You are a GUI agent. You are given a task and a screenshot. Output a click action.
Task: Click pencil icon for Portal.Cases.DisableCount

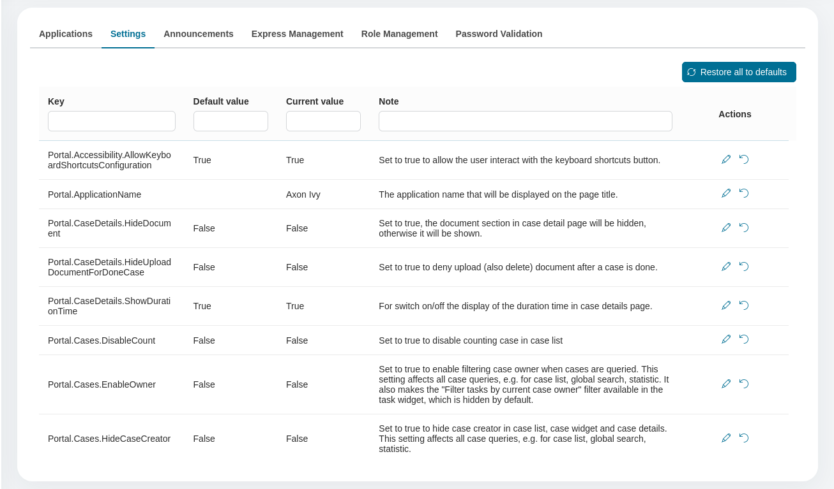tap(726, 339)
